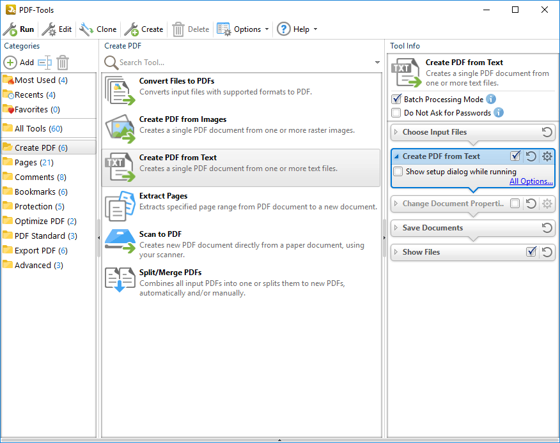Open Create PDF from Text step settings gear
The image size is (560, 443).
point(547,156)
